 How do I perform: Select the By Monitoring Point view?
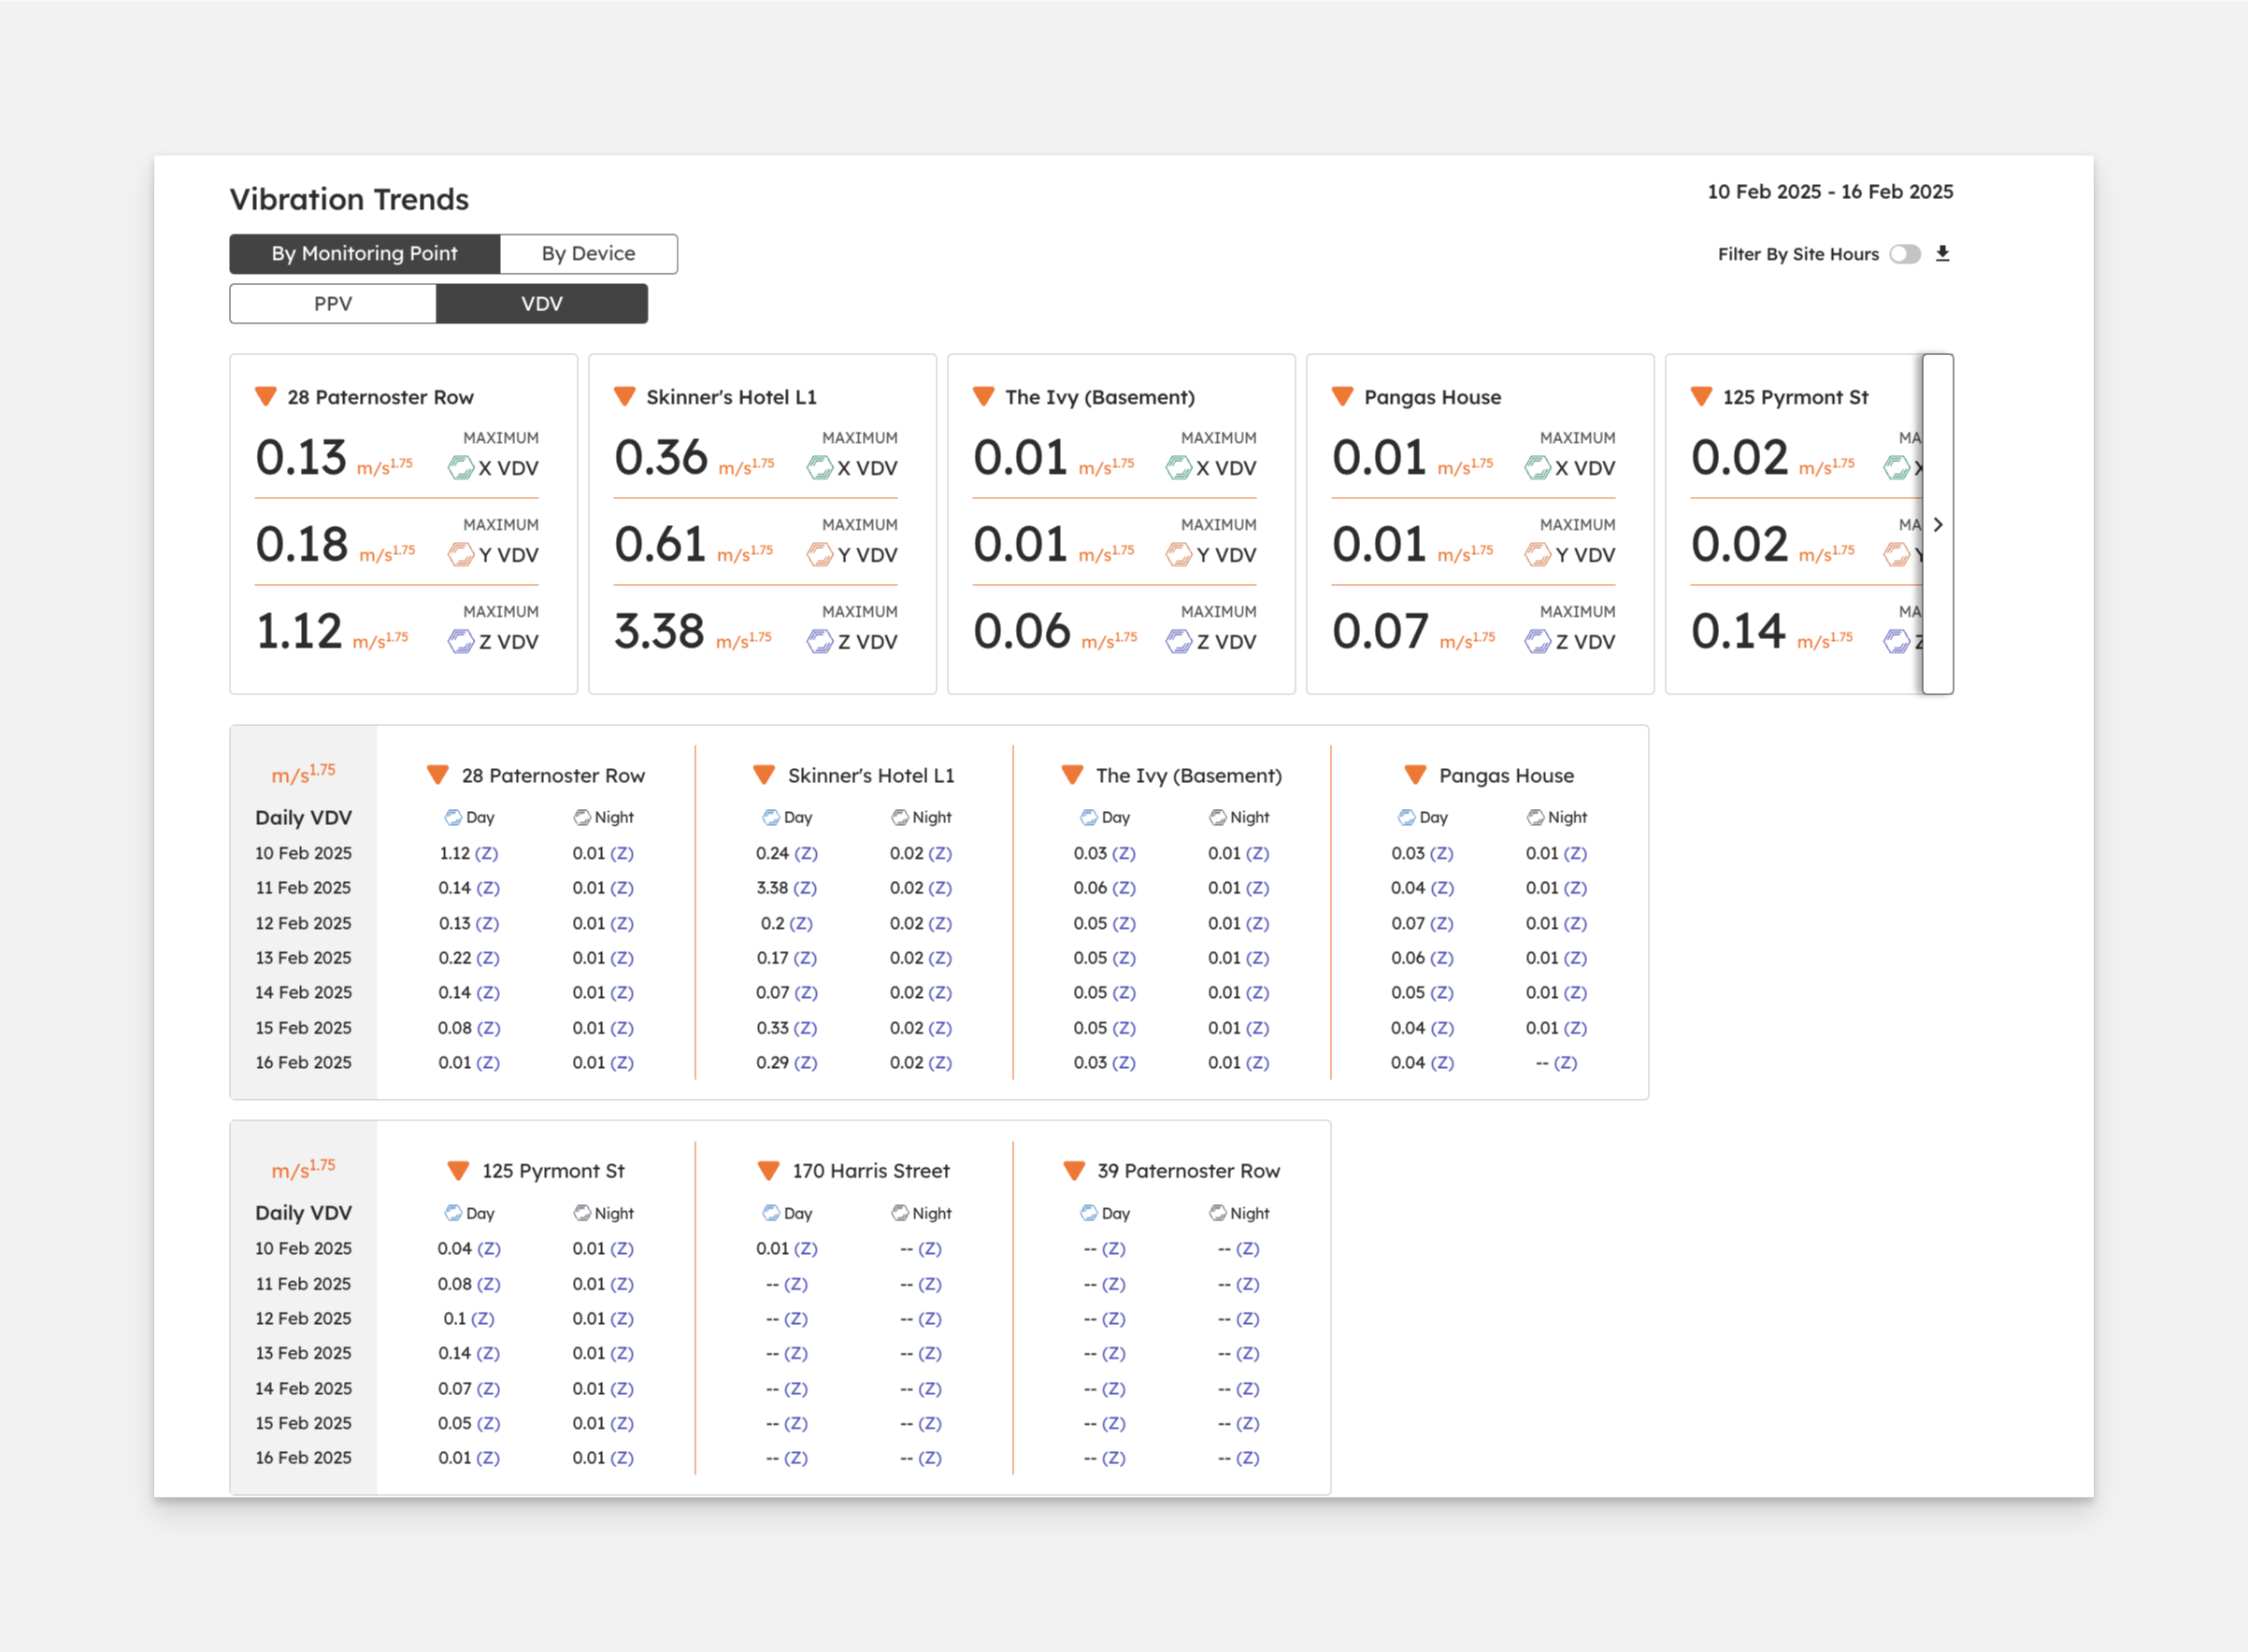[x=365, y=254]
